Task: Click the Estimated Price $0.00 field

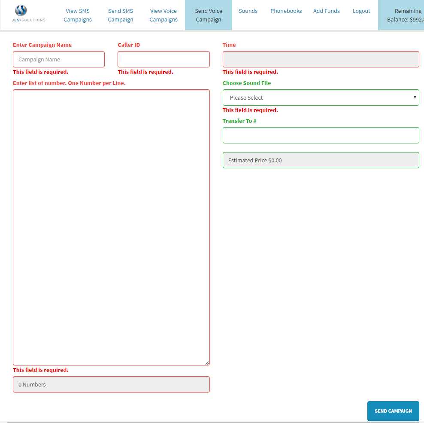Action: [321, 160]
